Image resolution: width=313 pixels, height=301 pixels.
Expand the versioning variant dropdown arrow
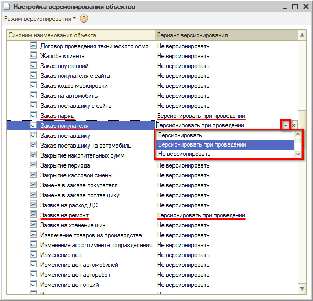pyautogui.click(x=286, y=126)
